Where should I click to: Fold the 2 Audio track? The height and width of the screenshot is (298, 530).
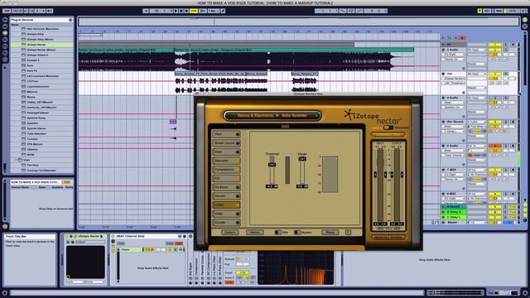[444, 50]
